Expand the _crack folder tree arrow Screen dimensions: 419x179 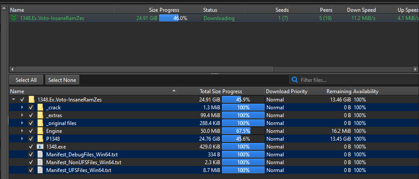click(22, 107)
